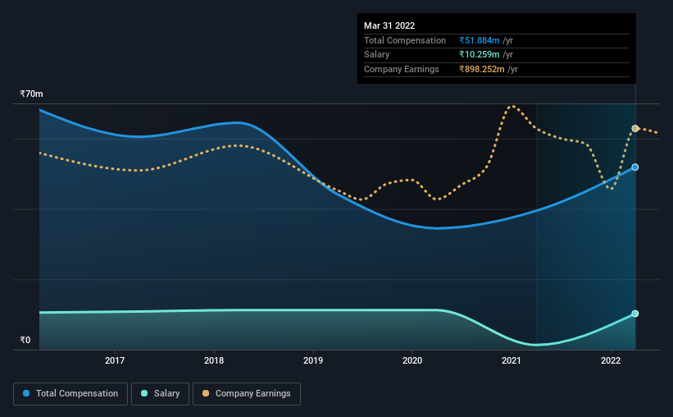Click the blue Total Compensation data point marker

coord(634,167)
